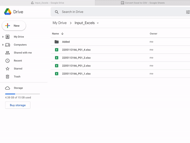Viewport: 190px width, 143px height.
Task: Click the Shared with me icon
Action: (x=8, y=53)
